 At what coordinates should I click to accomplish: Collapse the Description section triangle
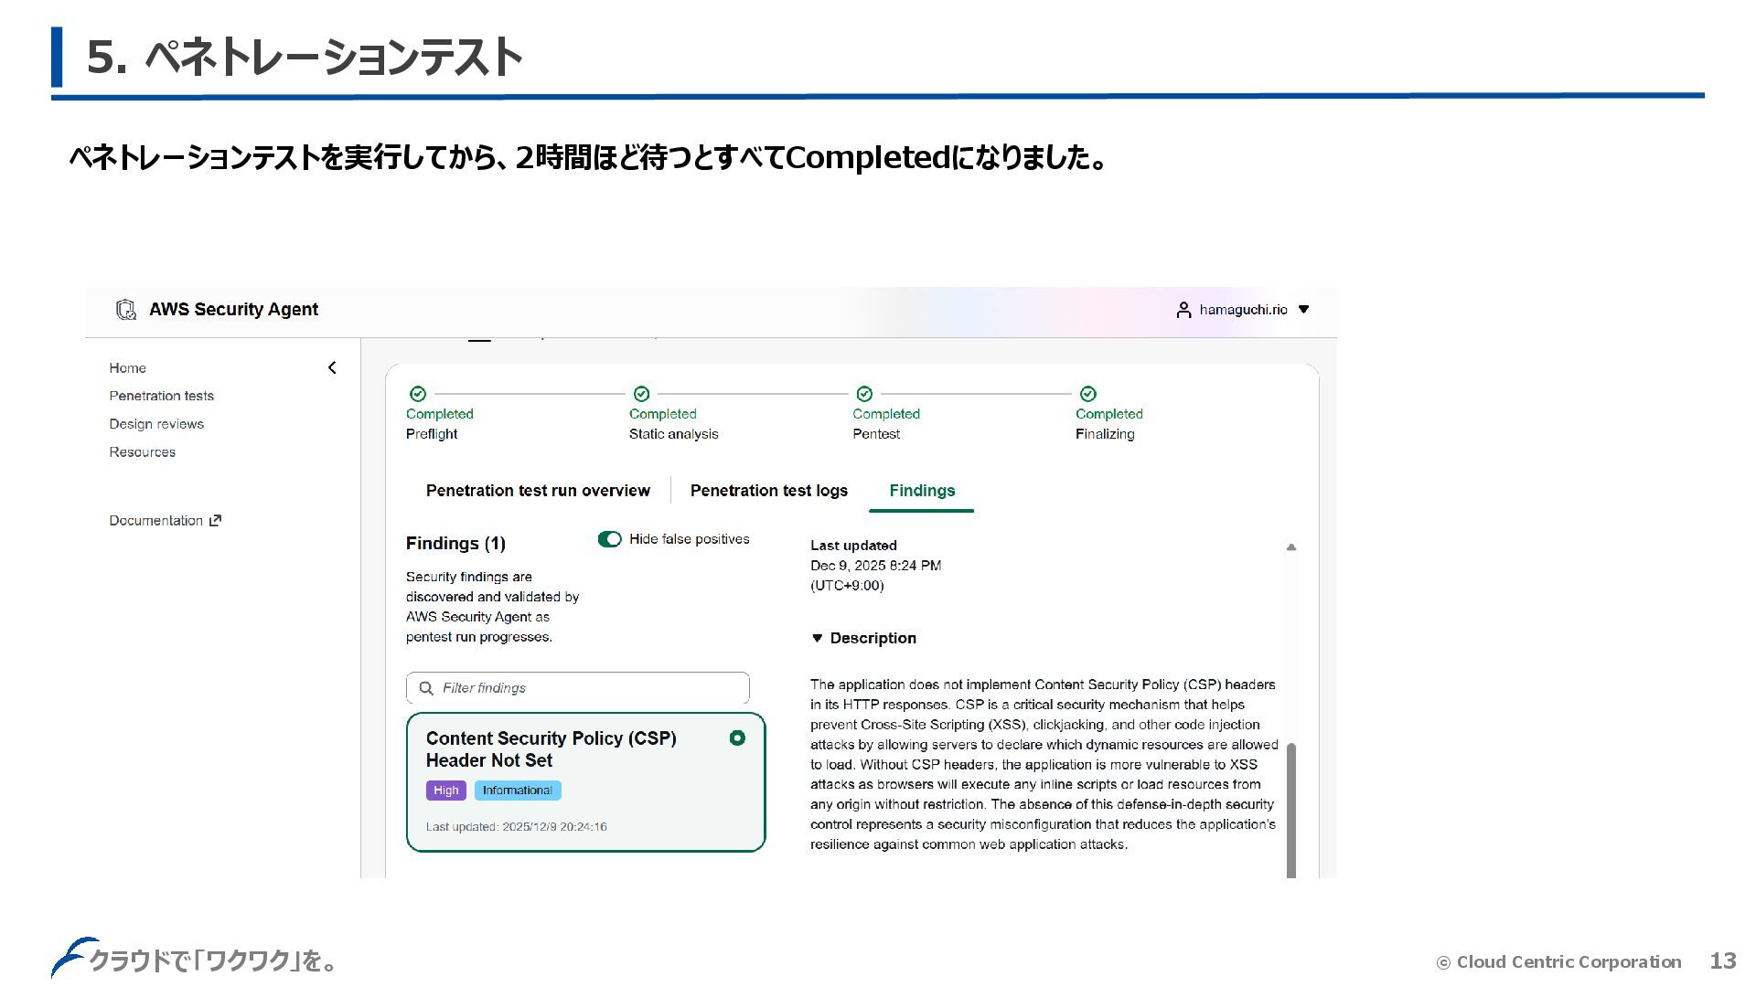818,639
